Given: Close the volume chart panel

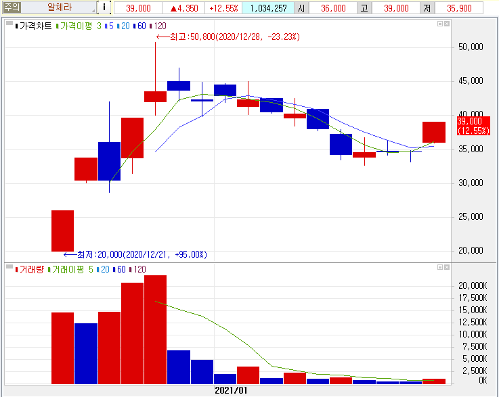Looking at the screenshot, I should [447, 267].
